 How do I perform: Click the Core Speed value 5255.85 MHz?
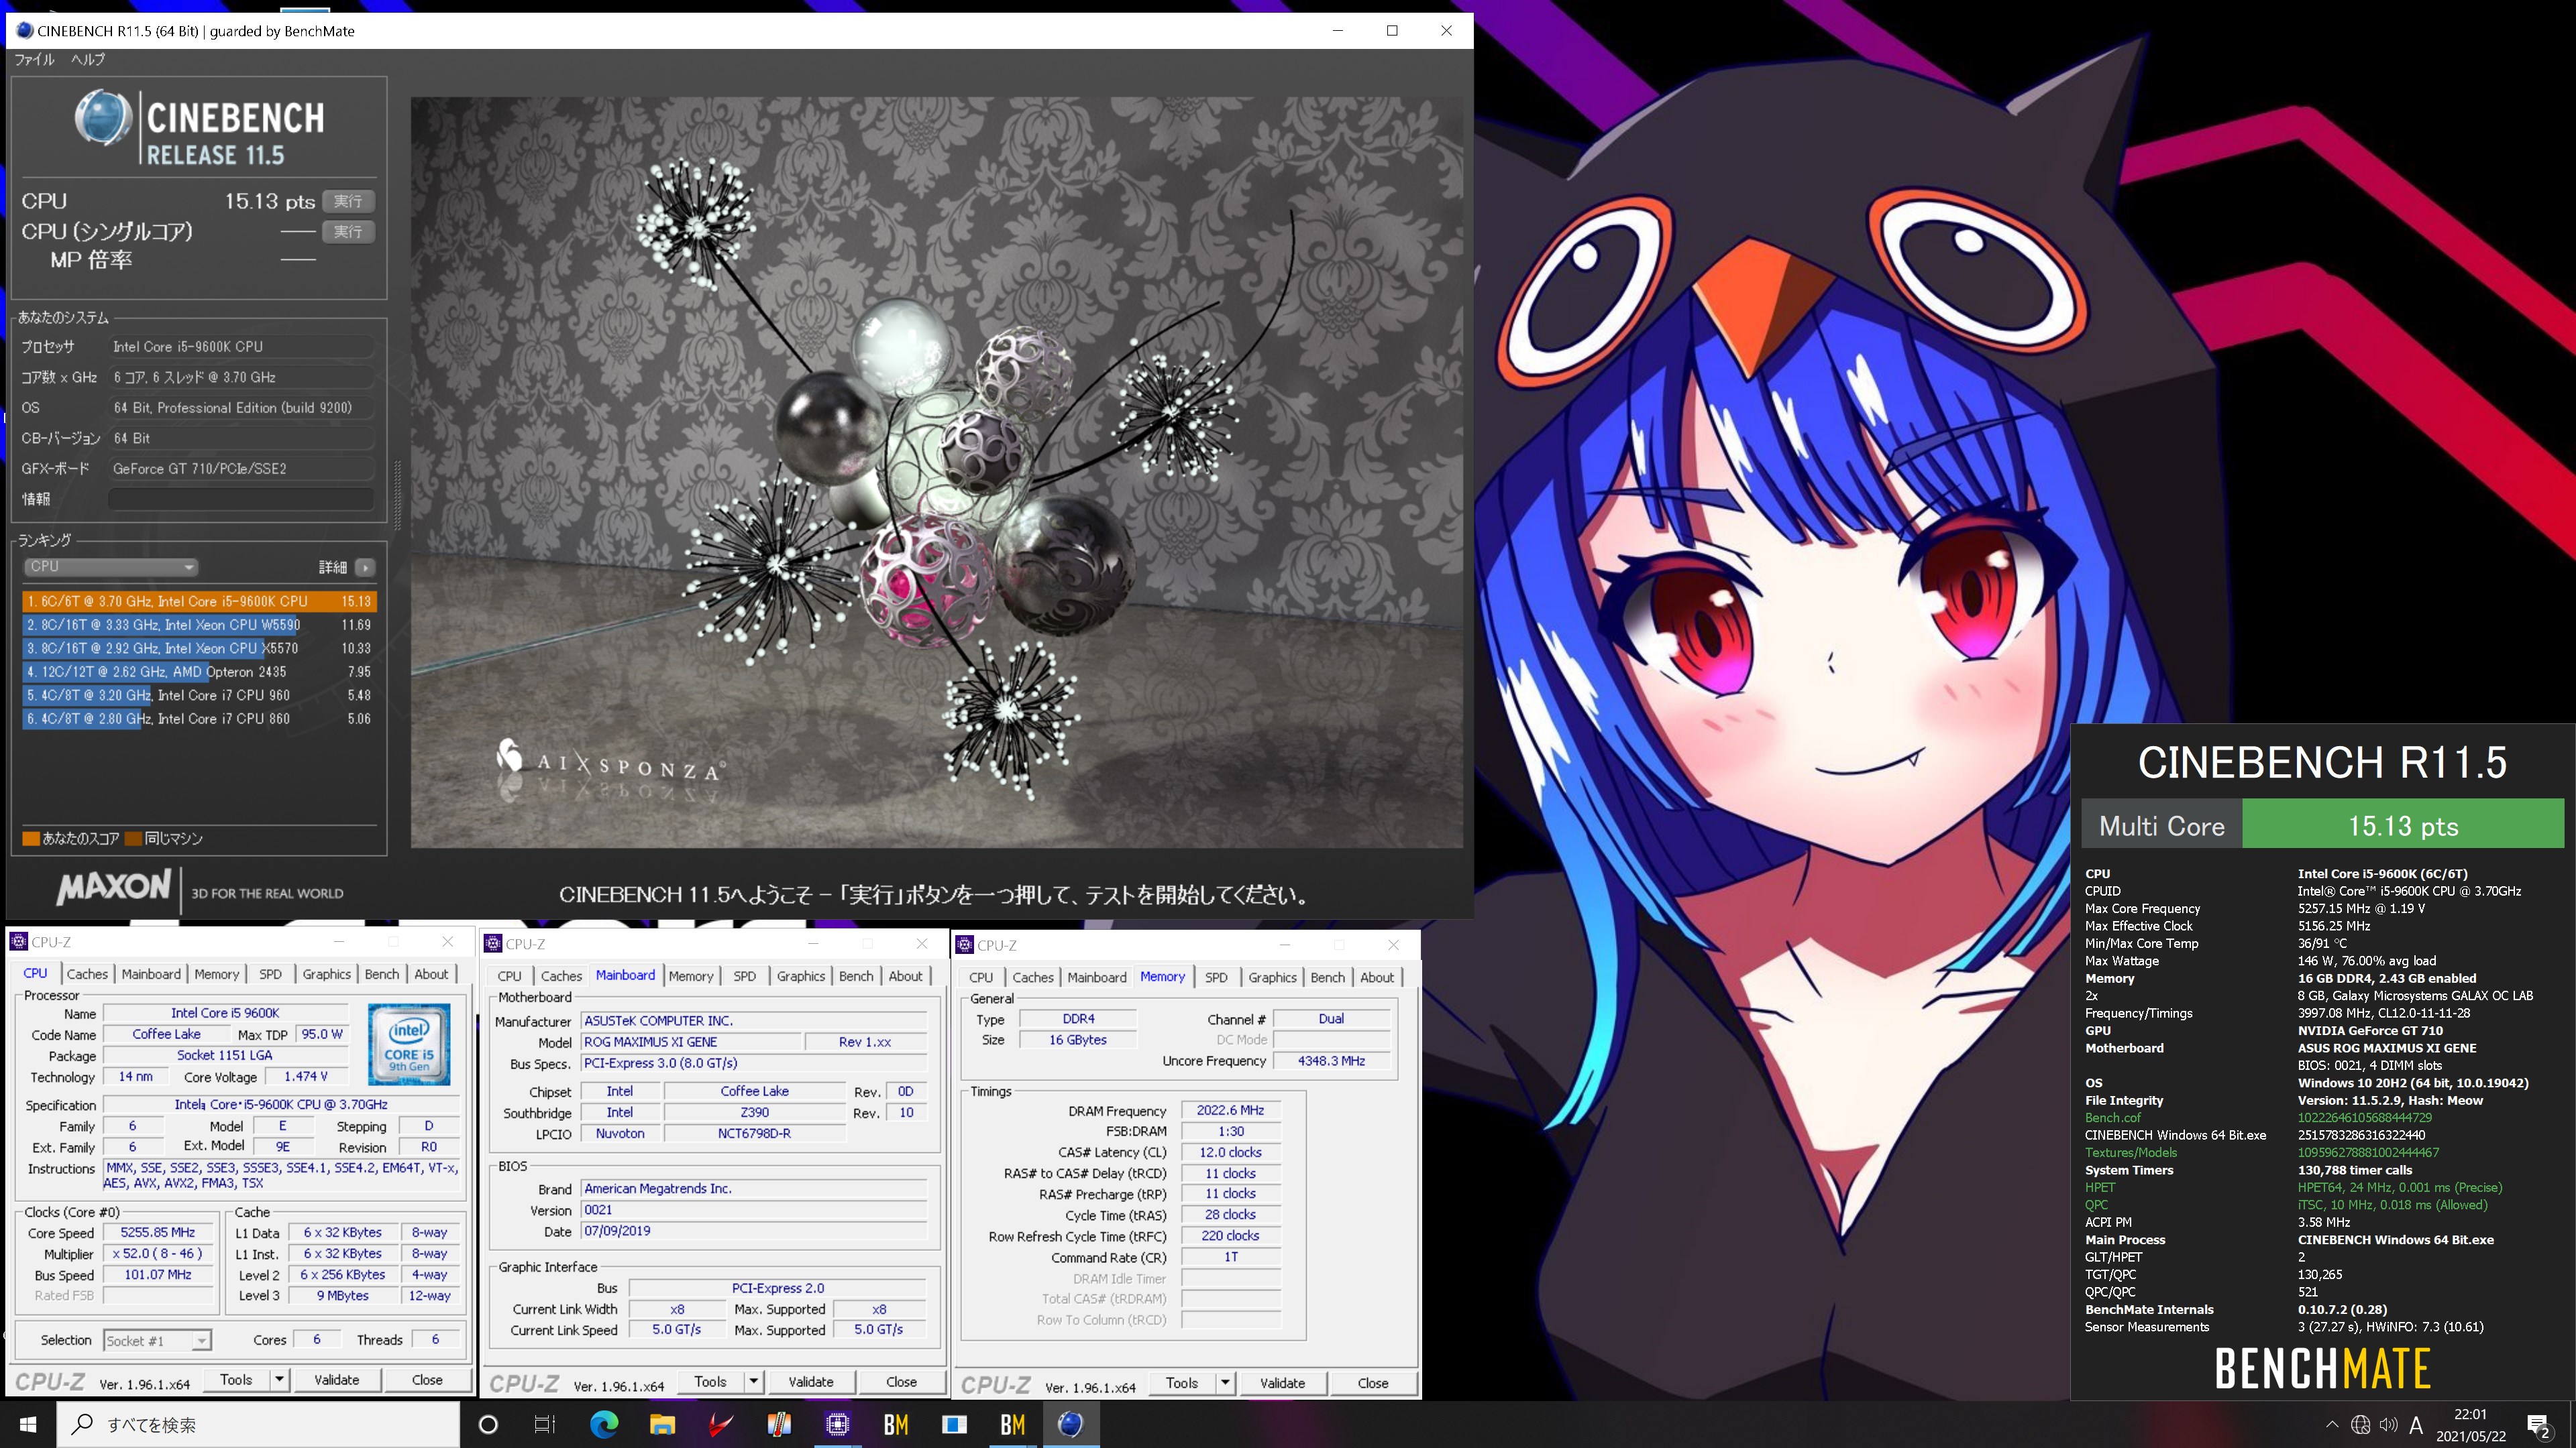(158, 1233)
